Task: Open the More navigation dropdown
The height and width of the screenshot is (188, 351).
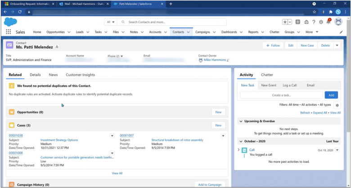Action: tap(312, 32)
